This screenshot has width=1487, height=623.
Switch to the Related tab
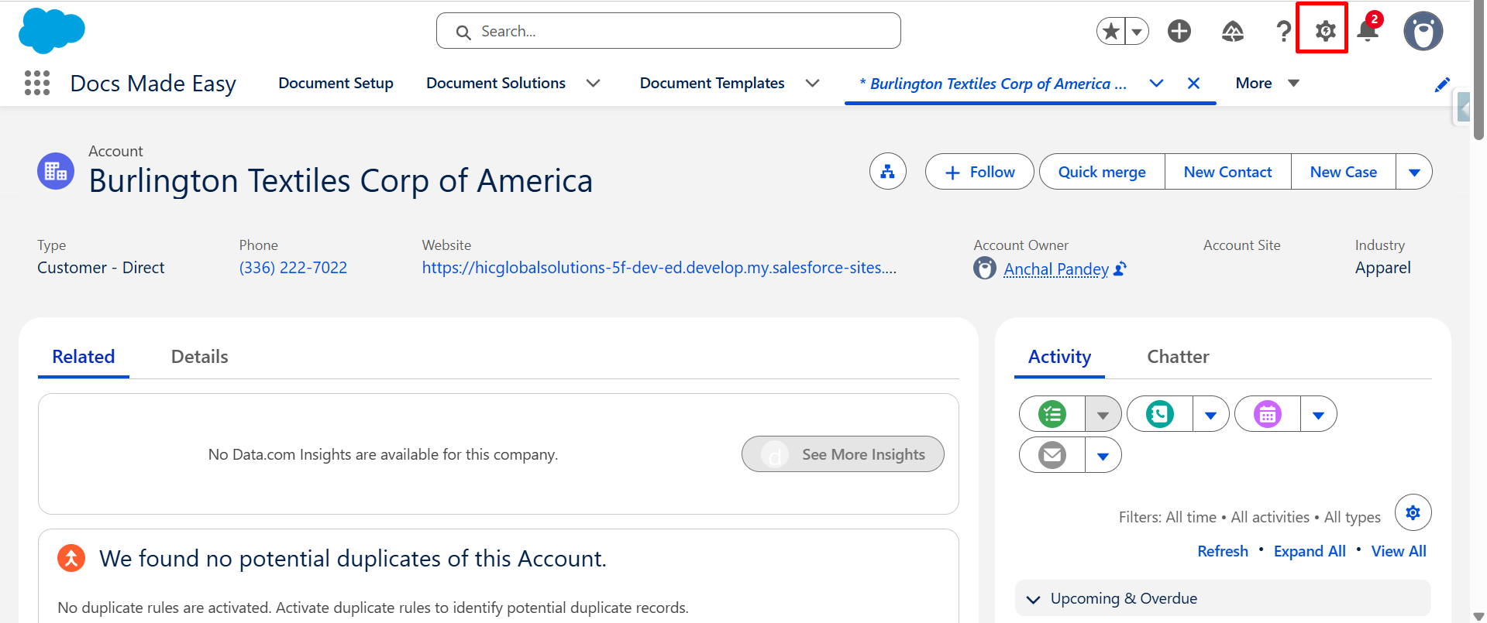coord(84,357)
